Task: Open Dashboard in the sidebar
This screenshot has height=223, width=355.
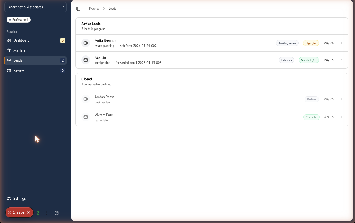Action: coord(35,40)
